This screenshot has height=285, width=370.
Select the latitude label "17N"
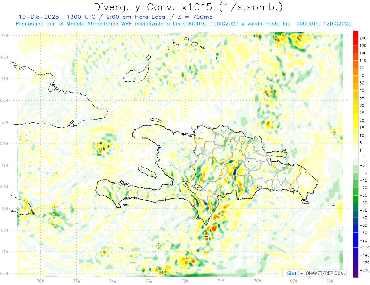tap(5, 252)
